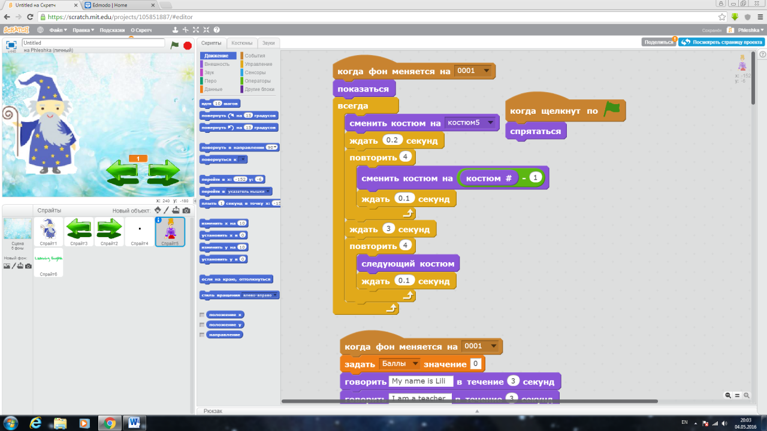This screenshot has height=431, width=767.
Task: Open the info button on Спрайт5
Action: tap(159, 220)
